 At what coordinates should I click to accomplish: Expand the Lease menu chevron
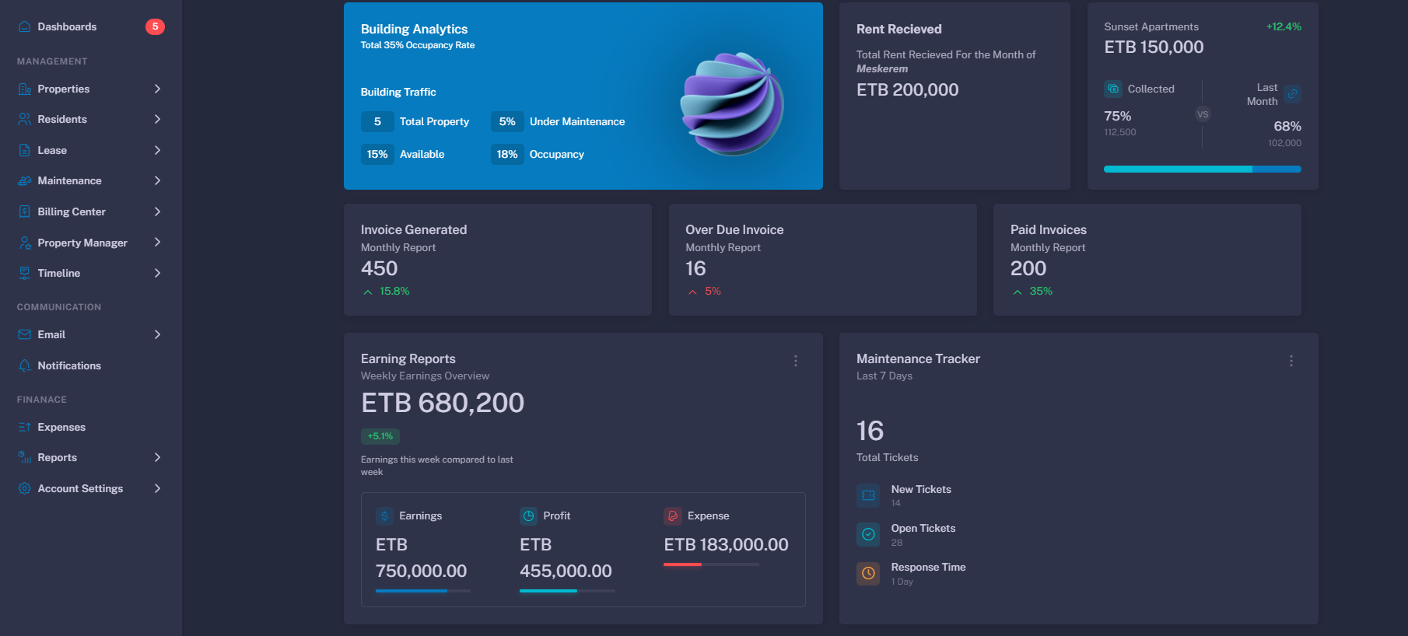pyautogui.click(x=157, y=150)
